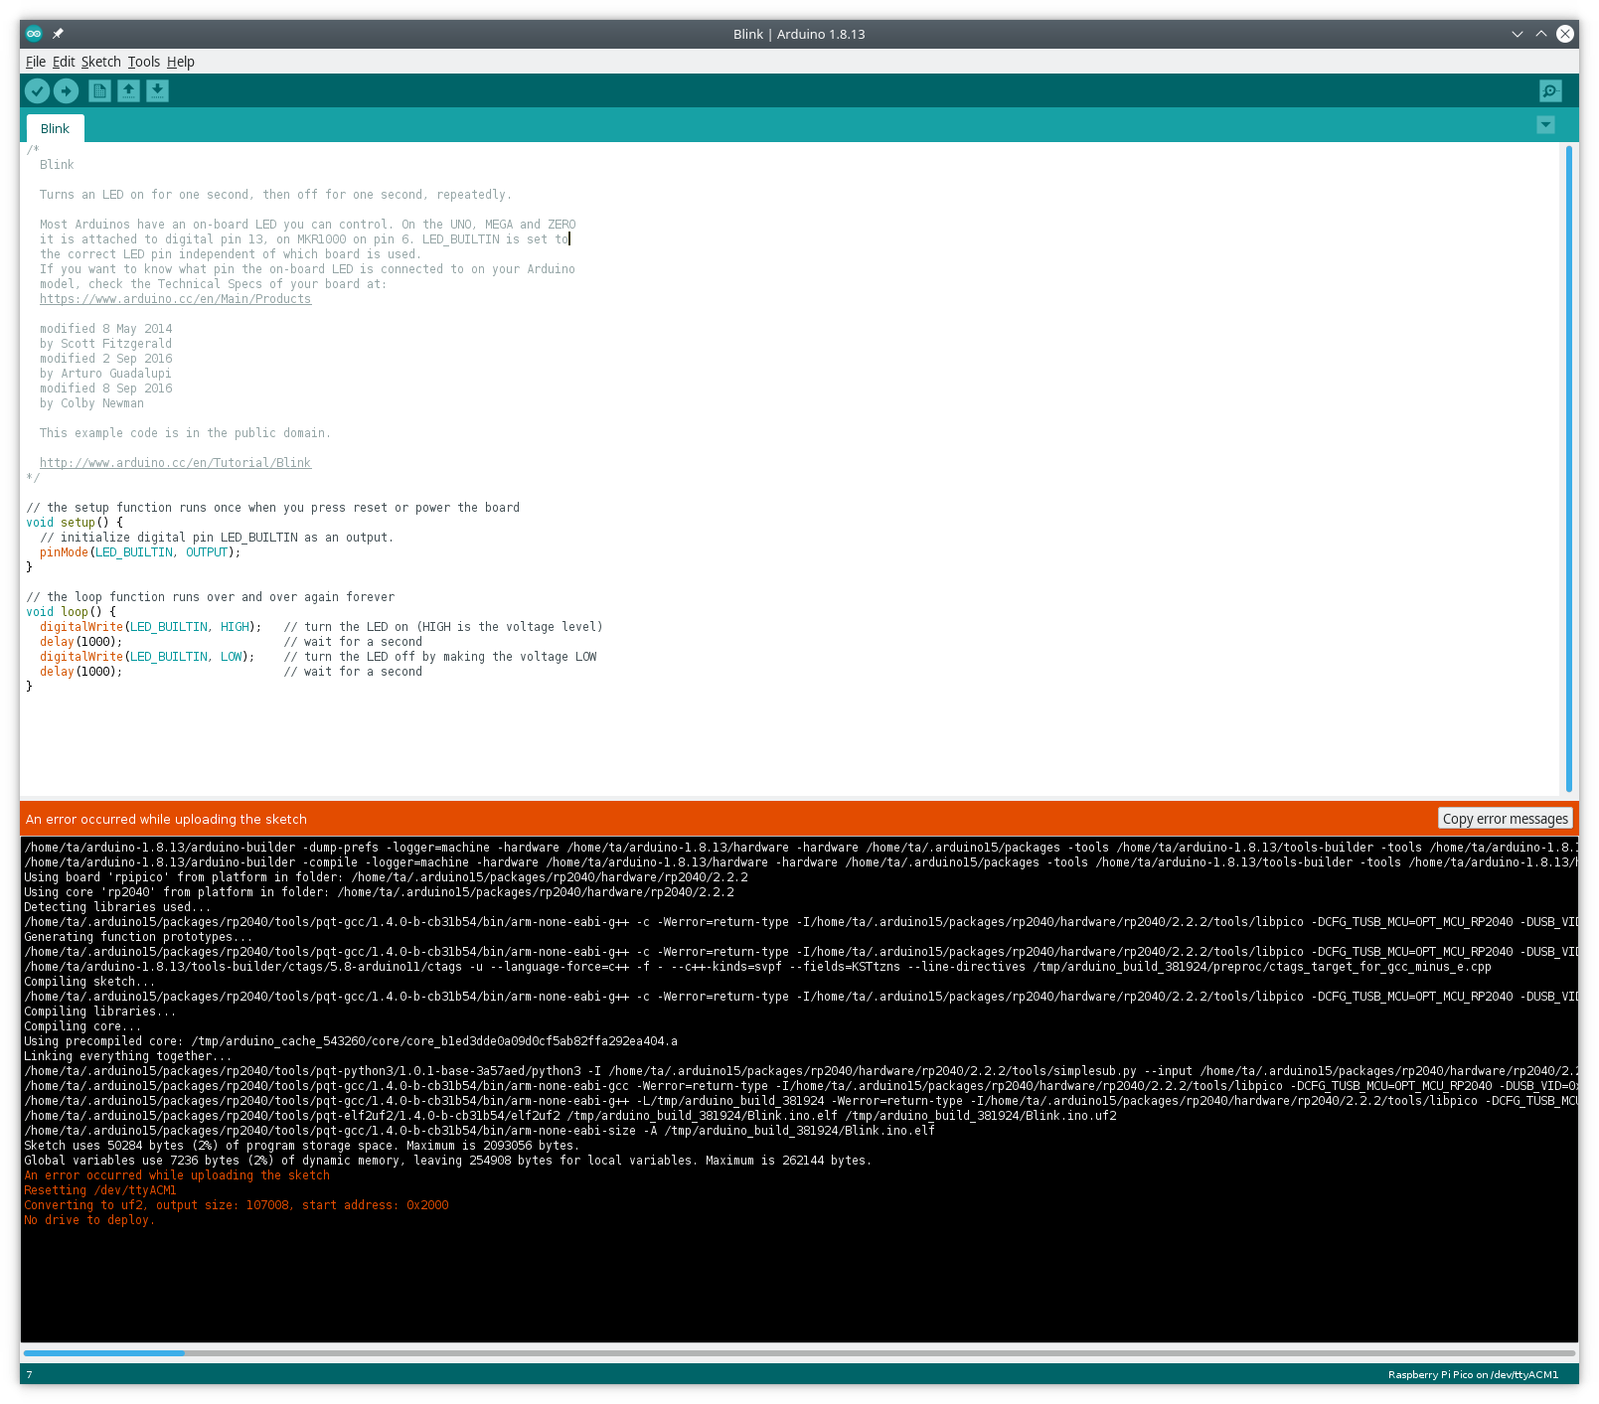The image size is (1599, 1404).
Task: Open the Edit menu
Action: pyautogui.click(x=64, y=62)
